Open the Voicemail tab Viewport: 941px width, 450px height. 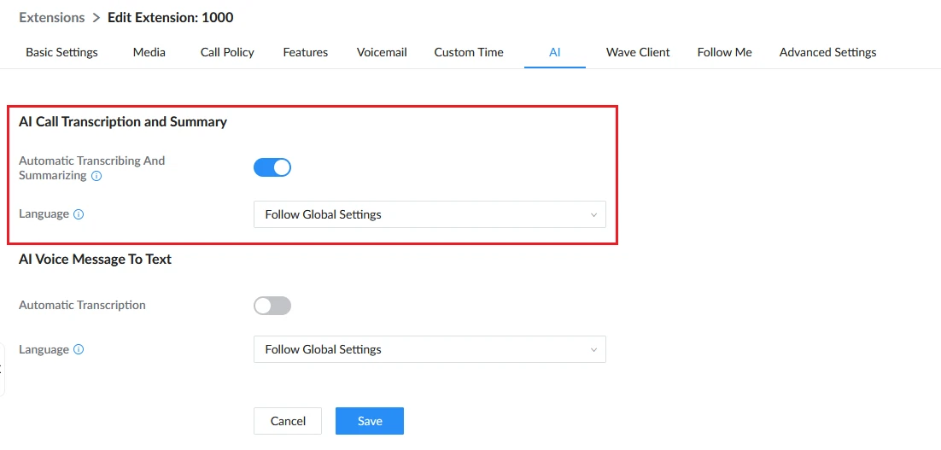point(382,52)
